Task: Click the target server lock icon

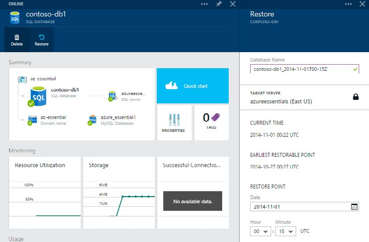Action: (356, 97)
